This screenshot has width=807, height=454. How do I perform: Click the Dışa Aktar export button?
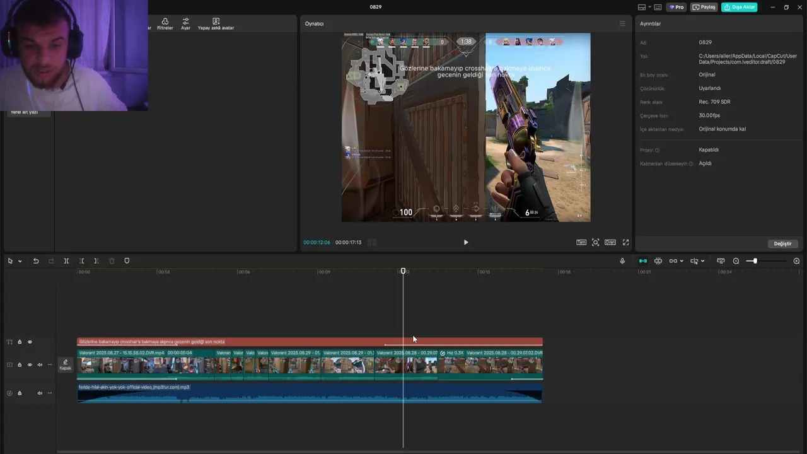[x=739, y=7]
